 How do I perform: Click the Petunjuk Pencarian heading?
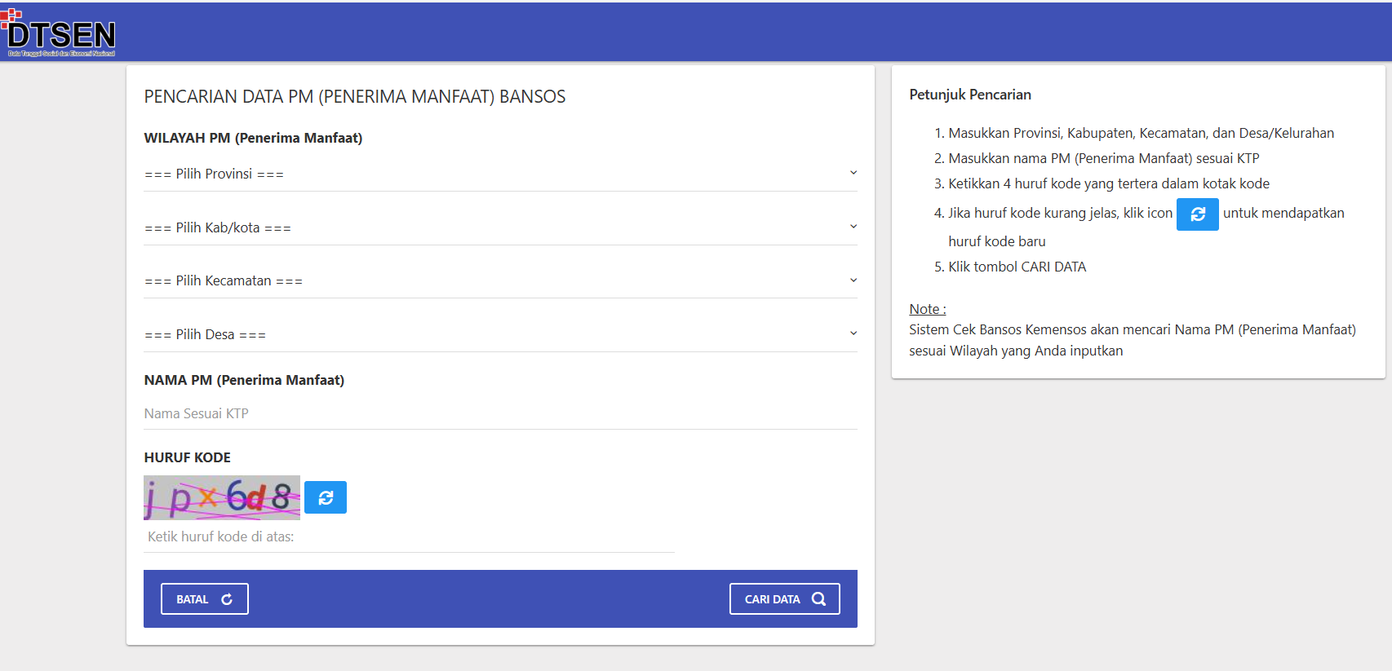[x=969, y=95]
